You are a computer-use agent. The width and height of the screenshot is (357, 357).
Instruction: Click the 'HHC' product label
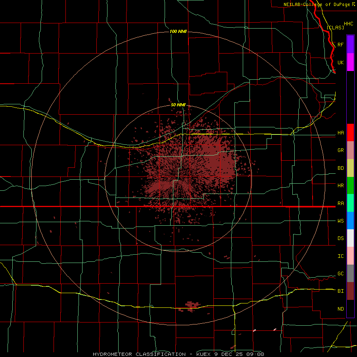coord(348,24)
